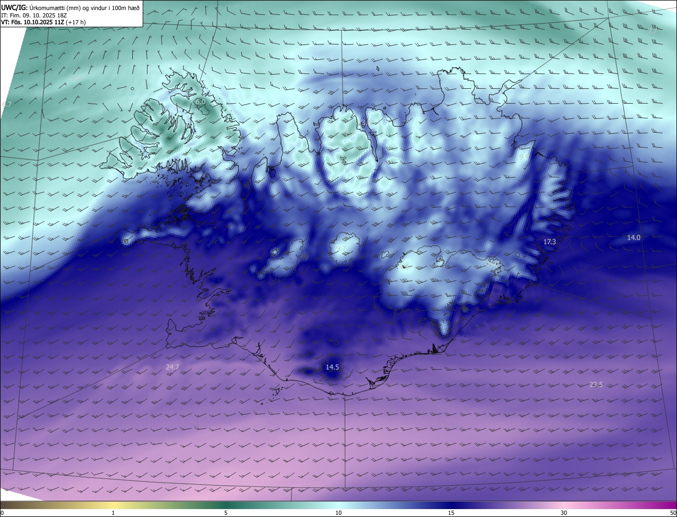677x517 pixels.
Task: Click the 23.5 value southeast of Iceland
Action: pos(596,384)
